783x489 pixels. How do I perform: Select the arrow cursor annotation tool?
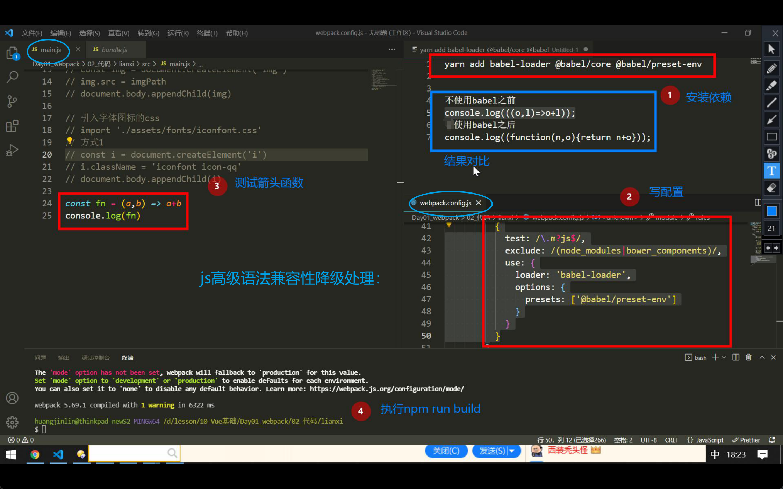pos(771,50)
